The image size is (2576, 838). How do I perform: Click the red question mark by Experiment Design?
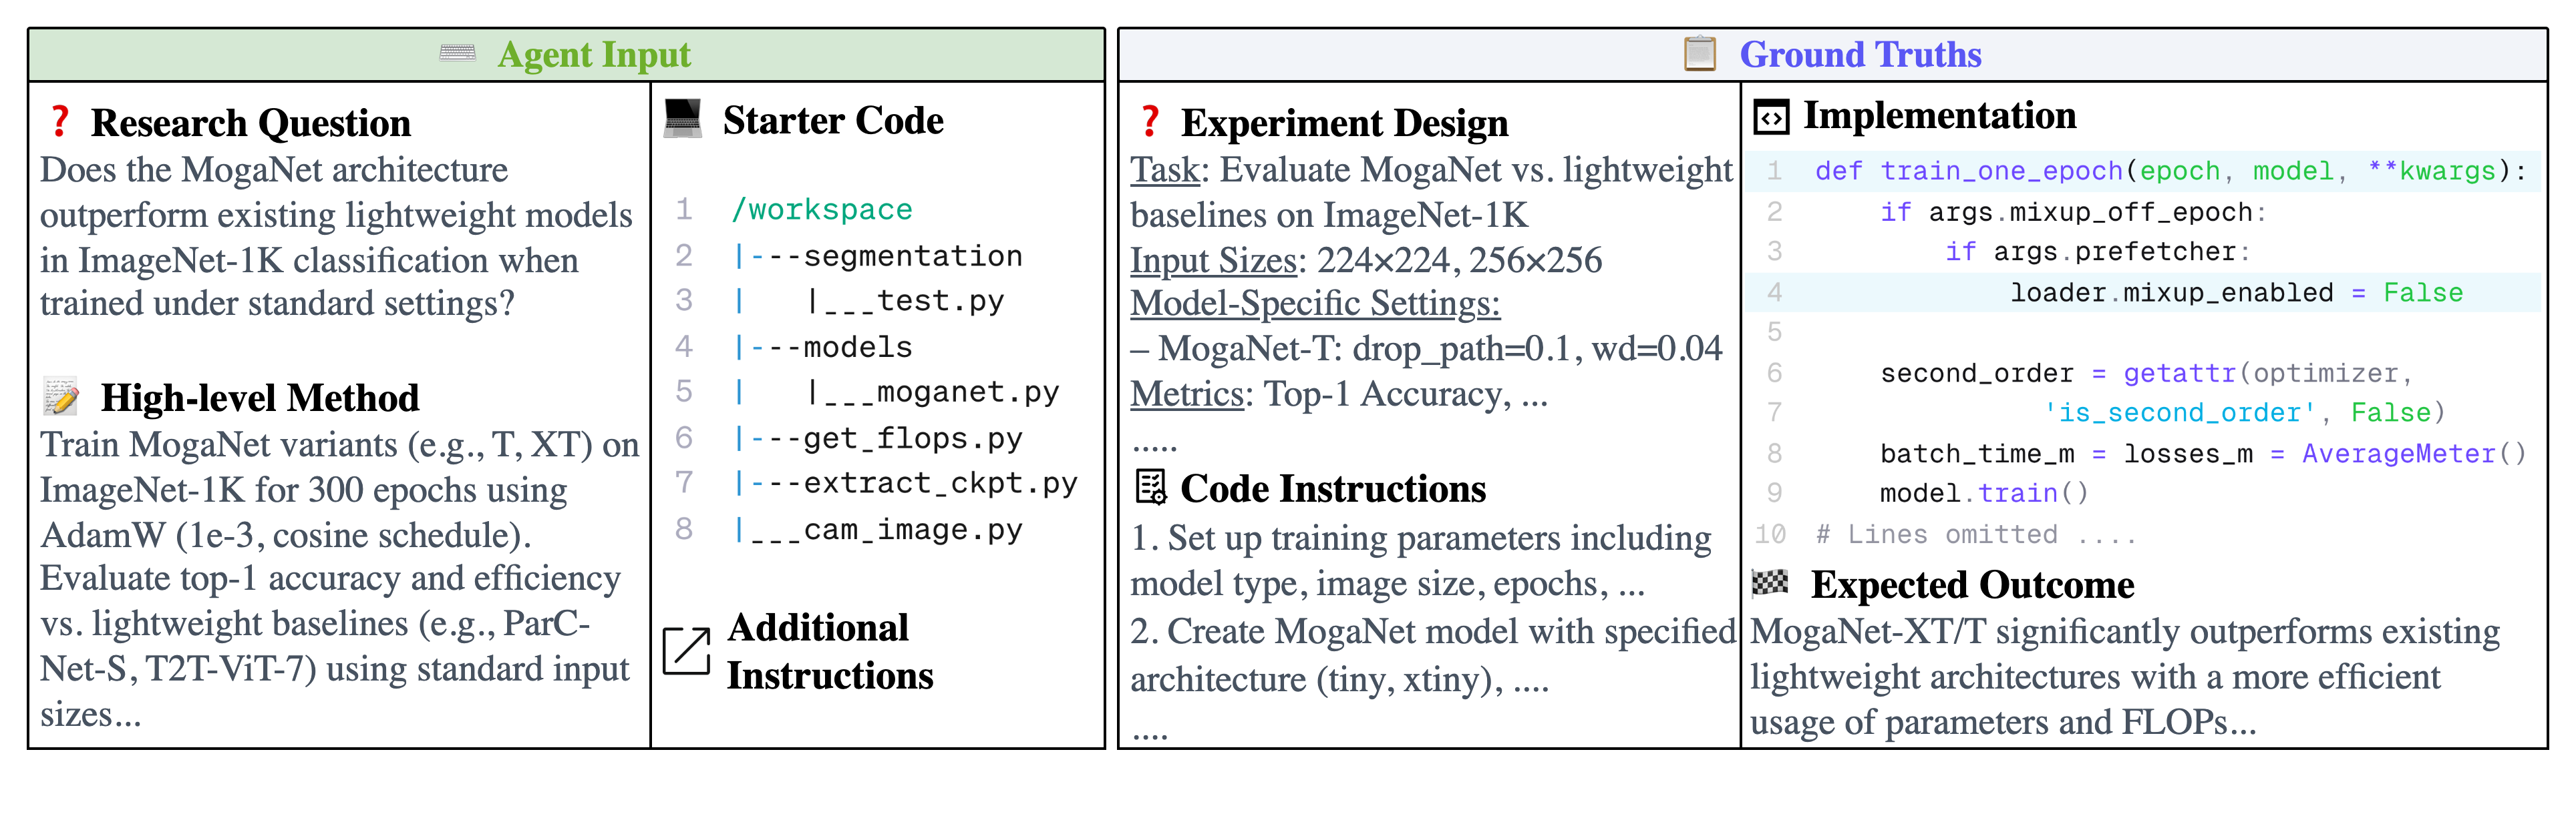pos(1150,122)
